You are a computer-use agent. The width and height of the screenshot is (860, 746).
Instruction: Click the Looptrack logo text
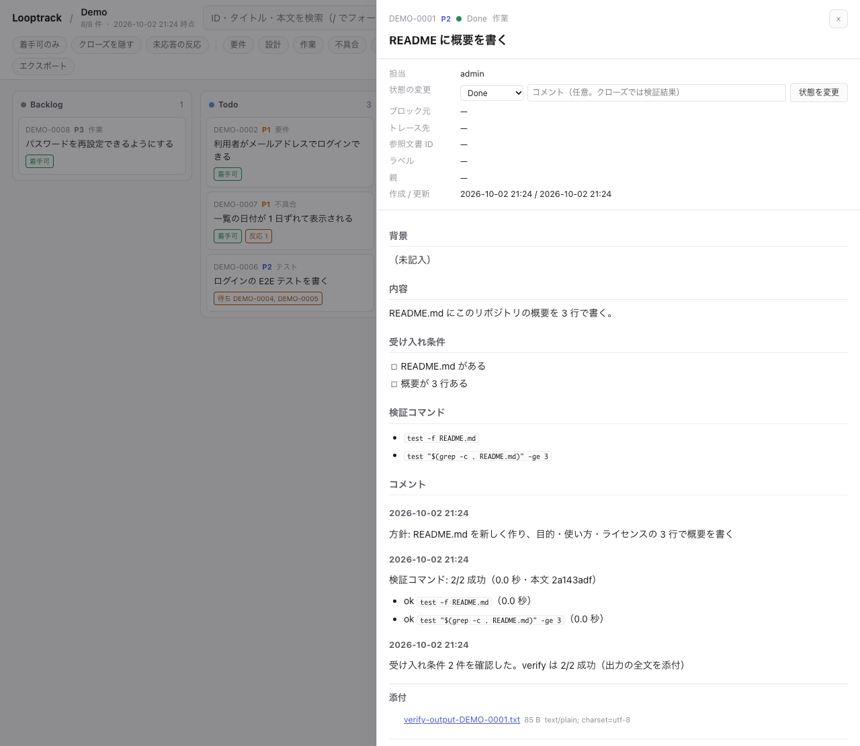tap(37, 18)
